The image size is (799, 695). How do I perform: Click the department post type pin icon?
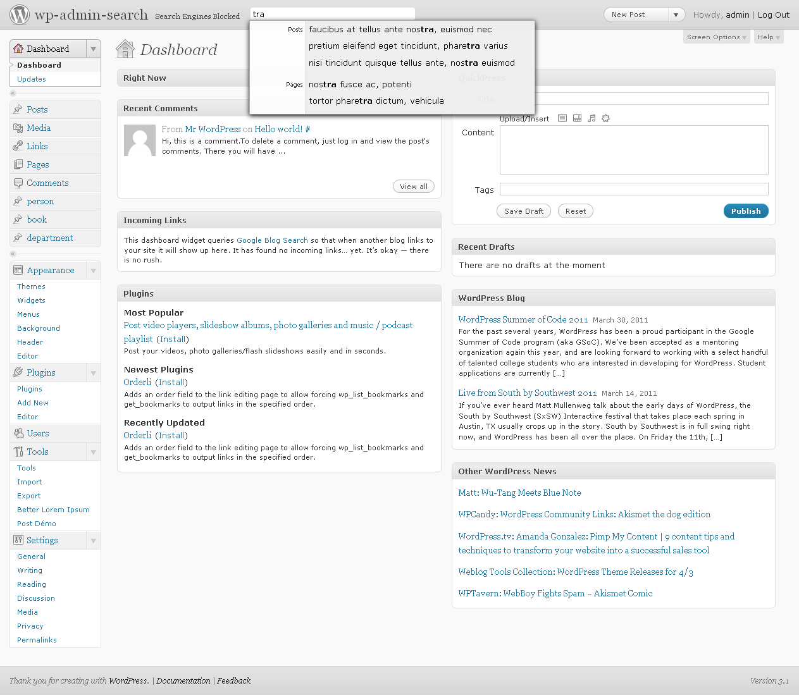18,238
